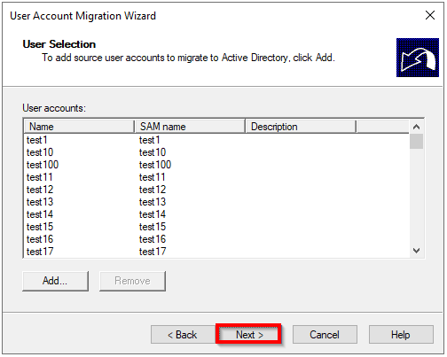Select the test1 user account row

pyautogui.click(x=216, y=140)
